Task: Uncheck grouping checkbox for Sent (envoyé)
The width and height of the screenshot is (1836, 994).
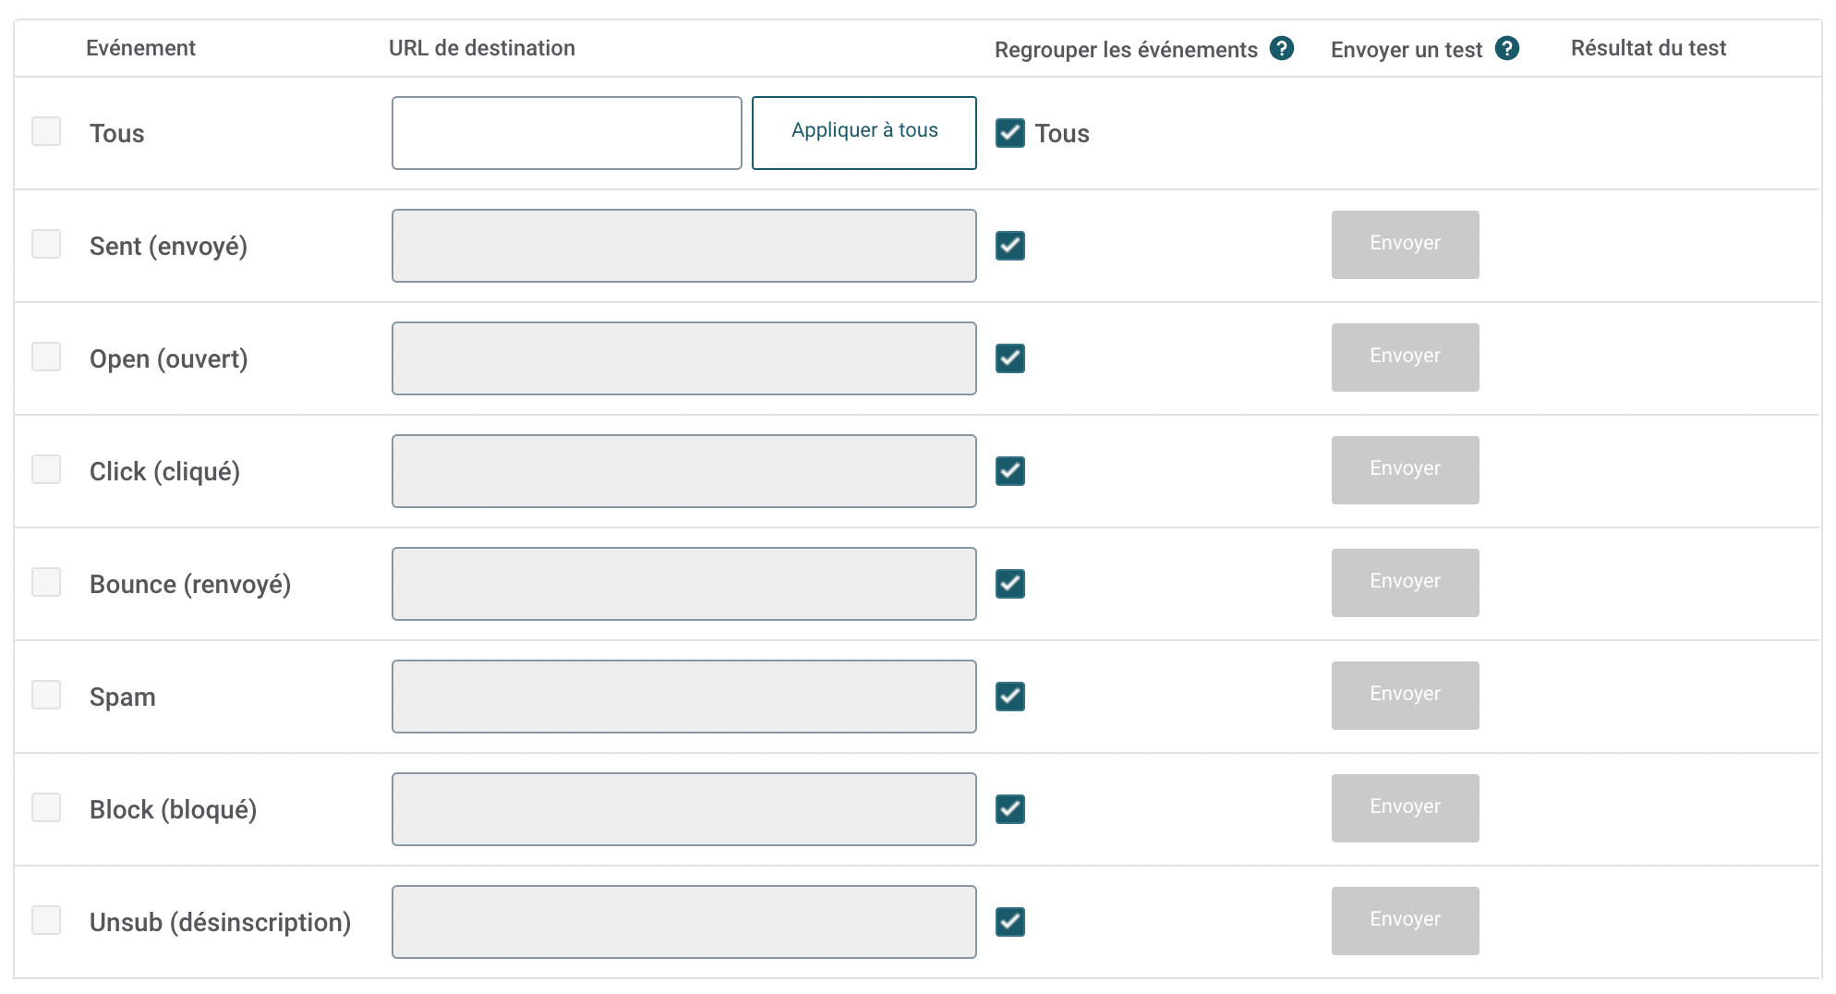Action: pos(1010,246)
